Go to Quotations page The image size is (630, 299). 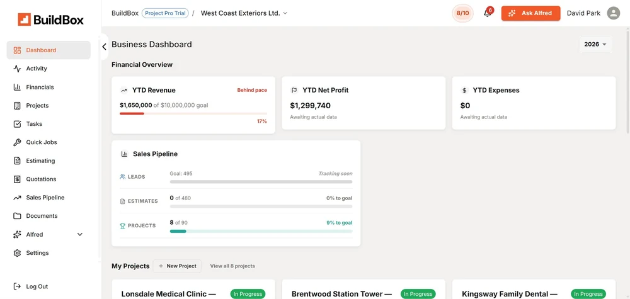tap(49, 179)
